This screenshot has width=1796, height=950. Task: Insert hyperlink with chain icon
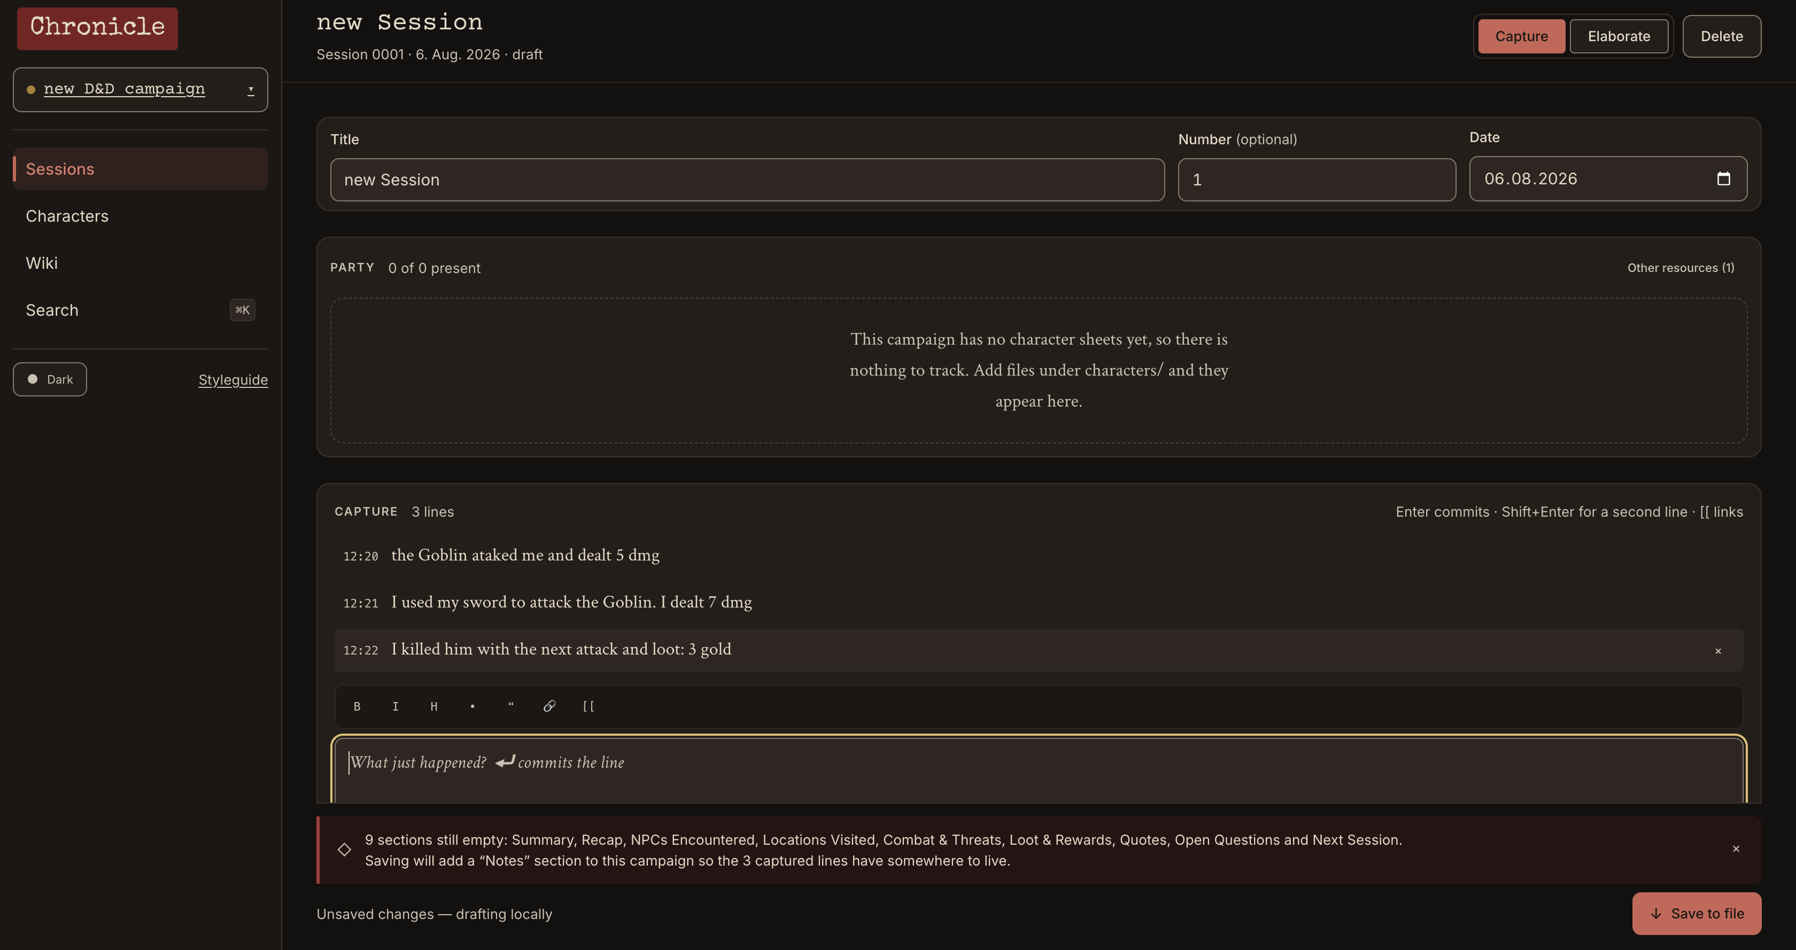[x=549, y=706]
